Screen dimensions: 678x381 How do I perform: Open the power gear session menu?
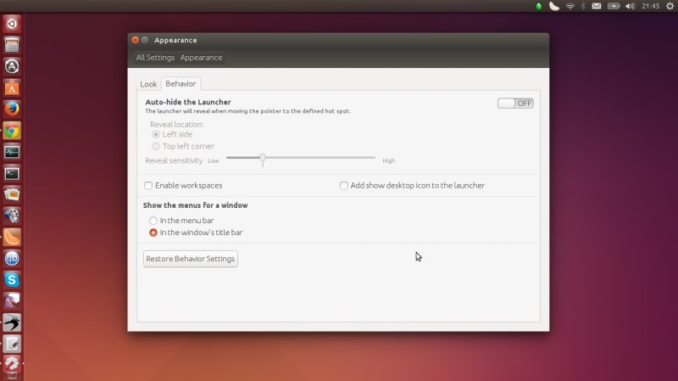coord(670,6)
